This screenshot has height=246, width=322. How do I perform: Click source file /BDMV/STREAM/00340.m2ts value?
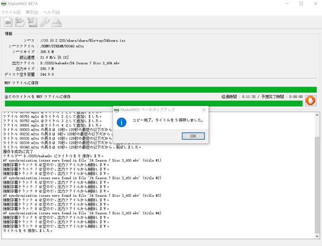tap(62, 46)
